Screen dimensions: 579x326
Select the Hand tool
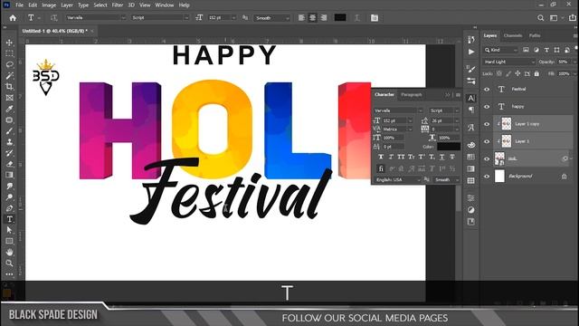pyautogui.click(x=10, y=253)
